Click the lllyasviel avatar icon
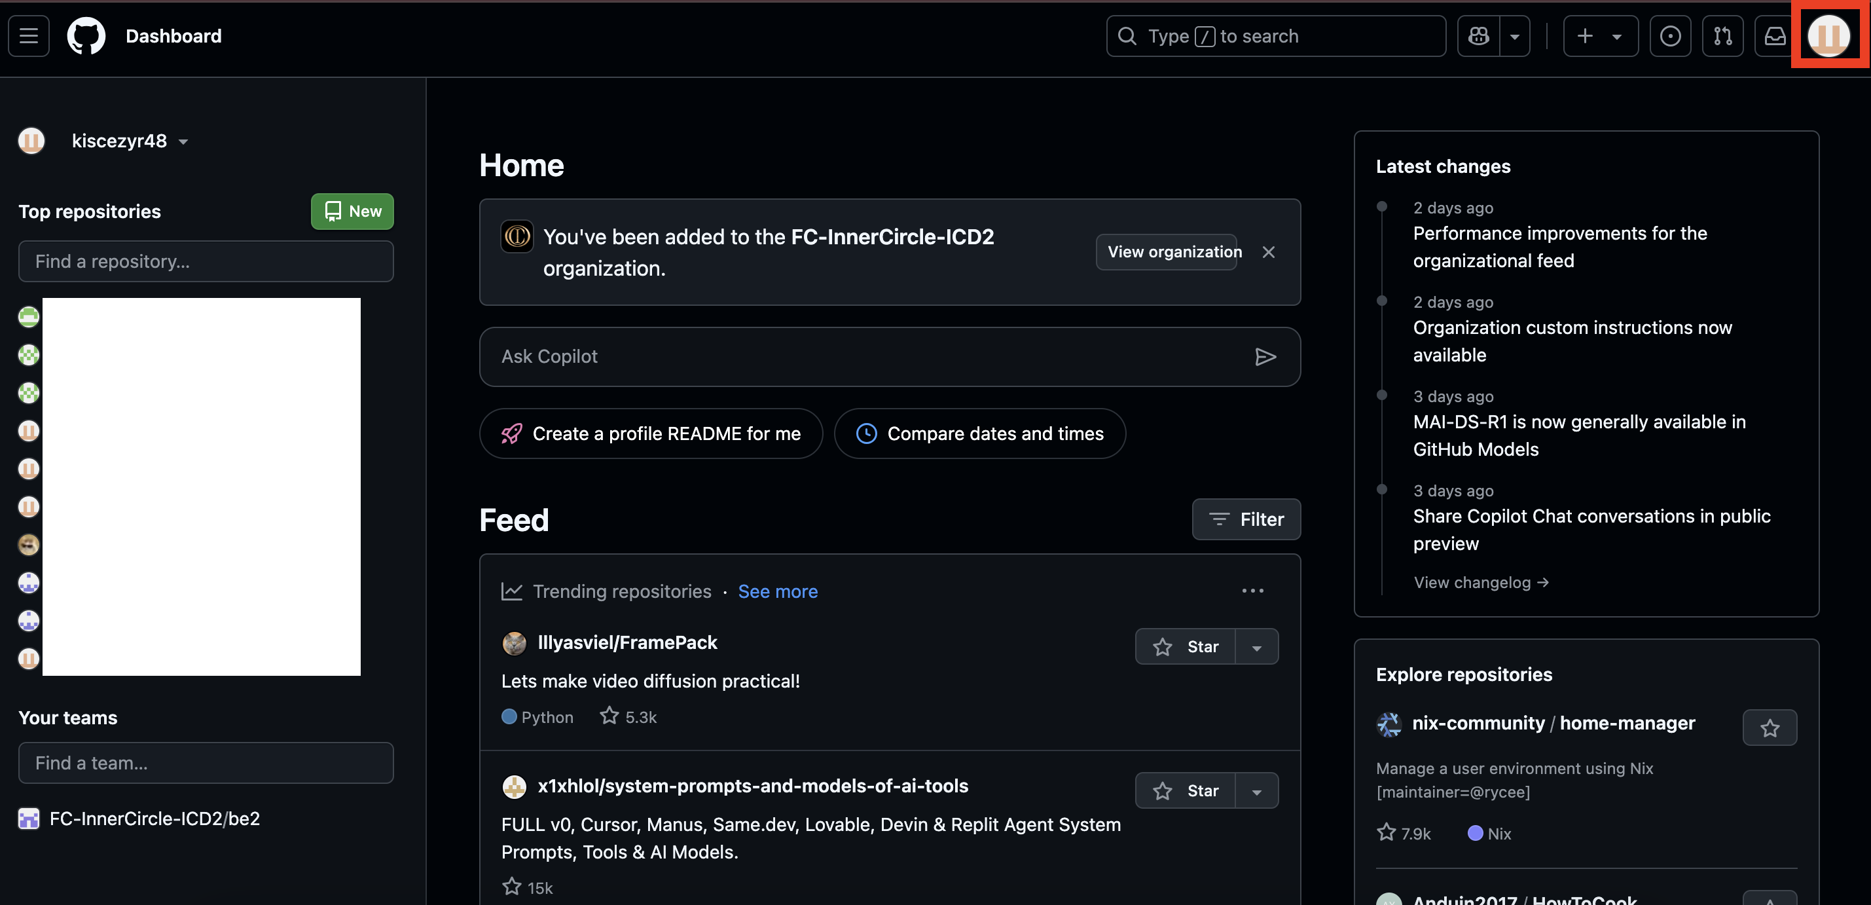 (515, 644)
